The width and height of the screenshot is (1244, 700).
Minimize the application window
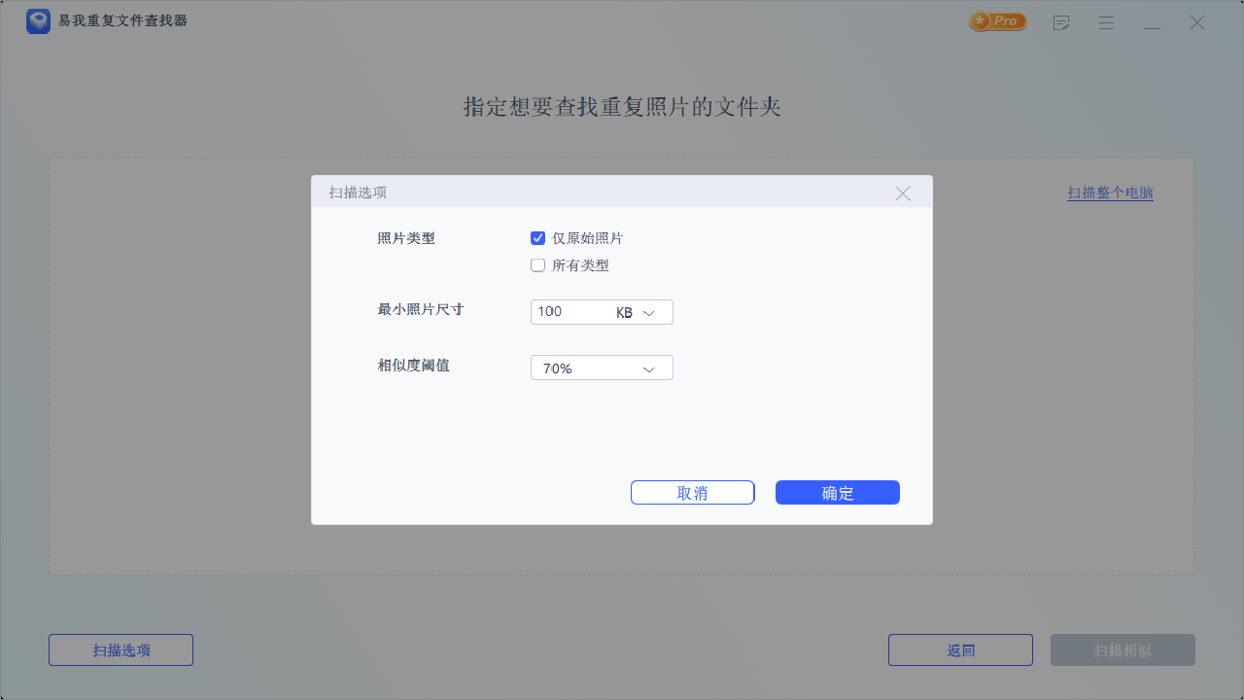(x=1152, y=21)
